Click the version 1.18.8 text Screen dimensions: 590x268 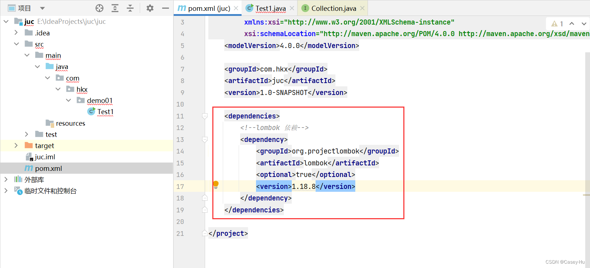tap(304, 186)
